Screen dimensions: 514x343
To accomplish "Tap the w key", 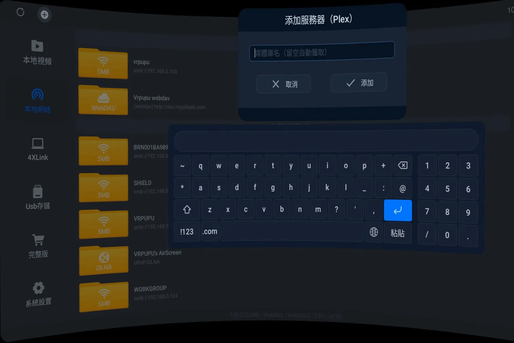I will 219,166.
